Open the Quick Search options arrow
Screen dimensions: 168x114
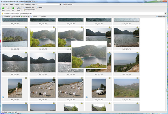(x=73, y=4)
